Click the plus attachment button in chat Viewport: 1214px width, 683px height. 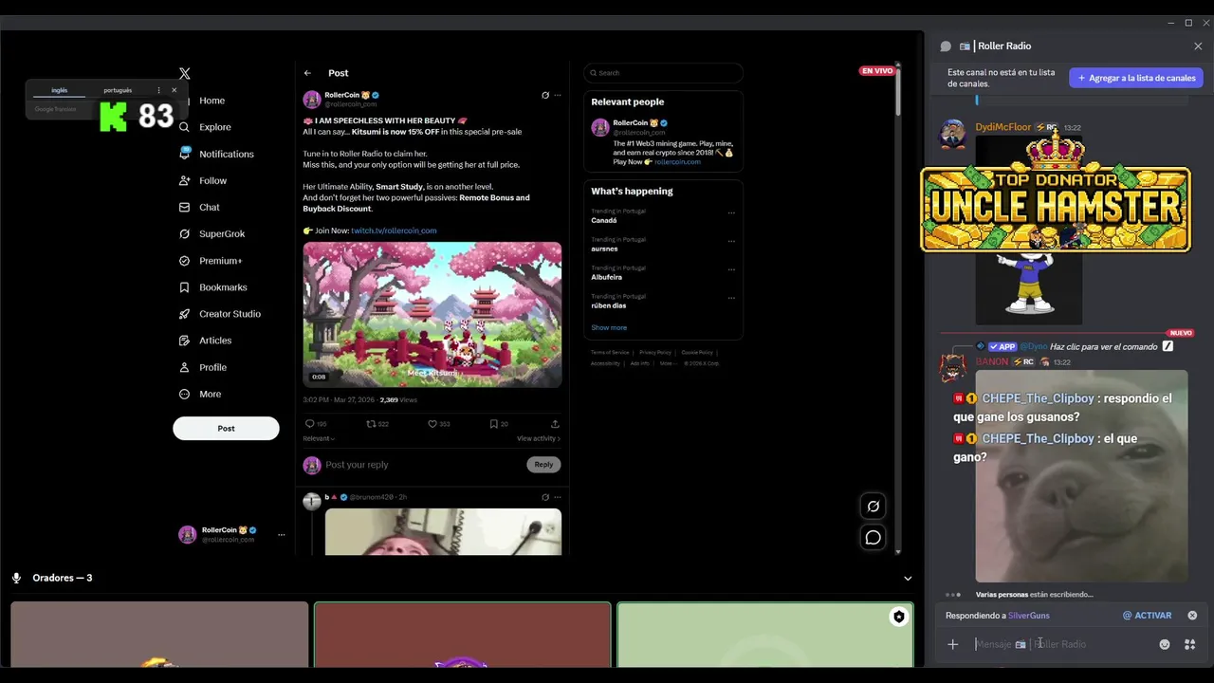953,644
